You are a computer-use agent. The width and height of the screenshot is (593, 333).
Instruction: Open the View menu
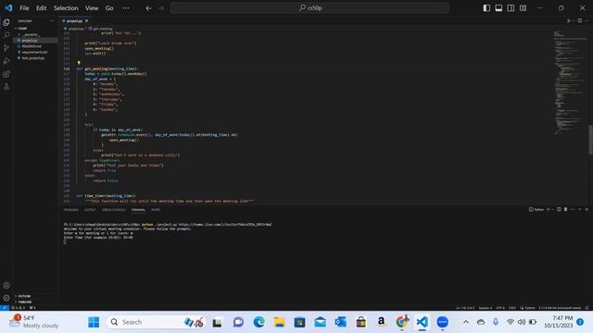coord(92,8)
